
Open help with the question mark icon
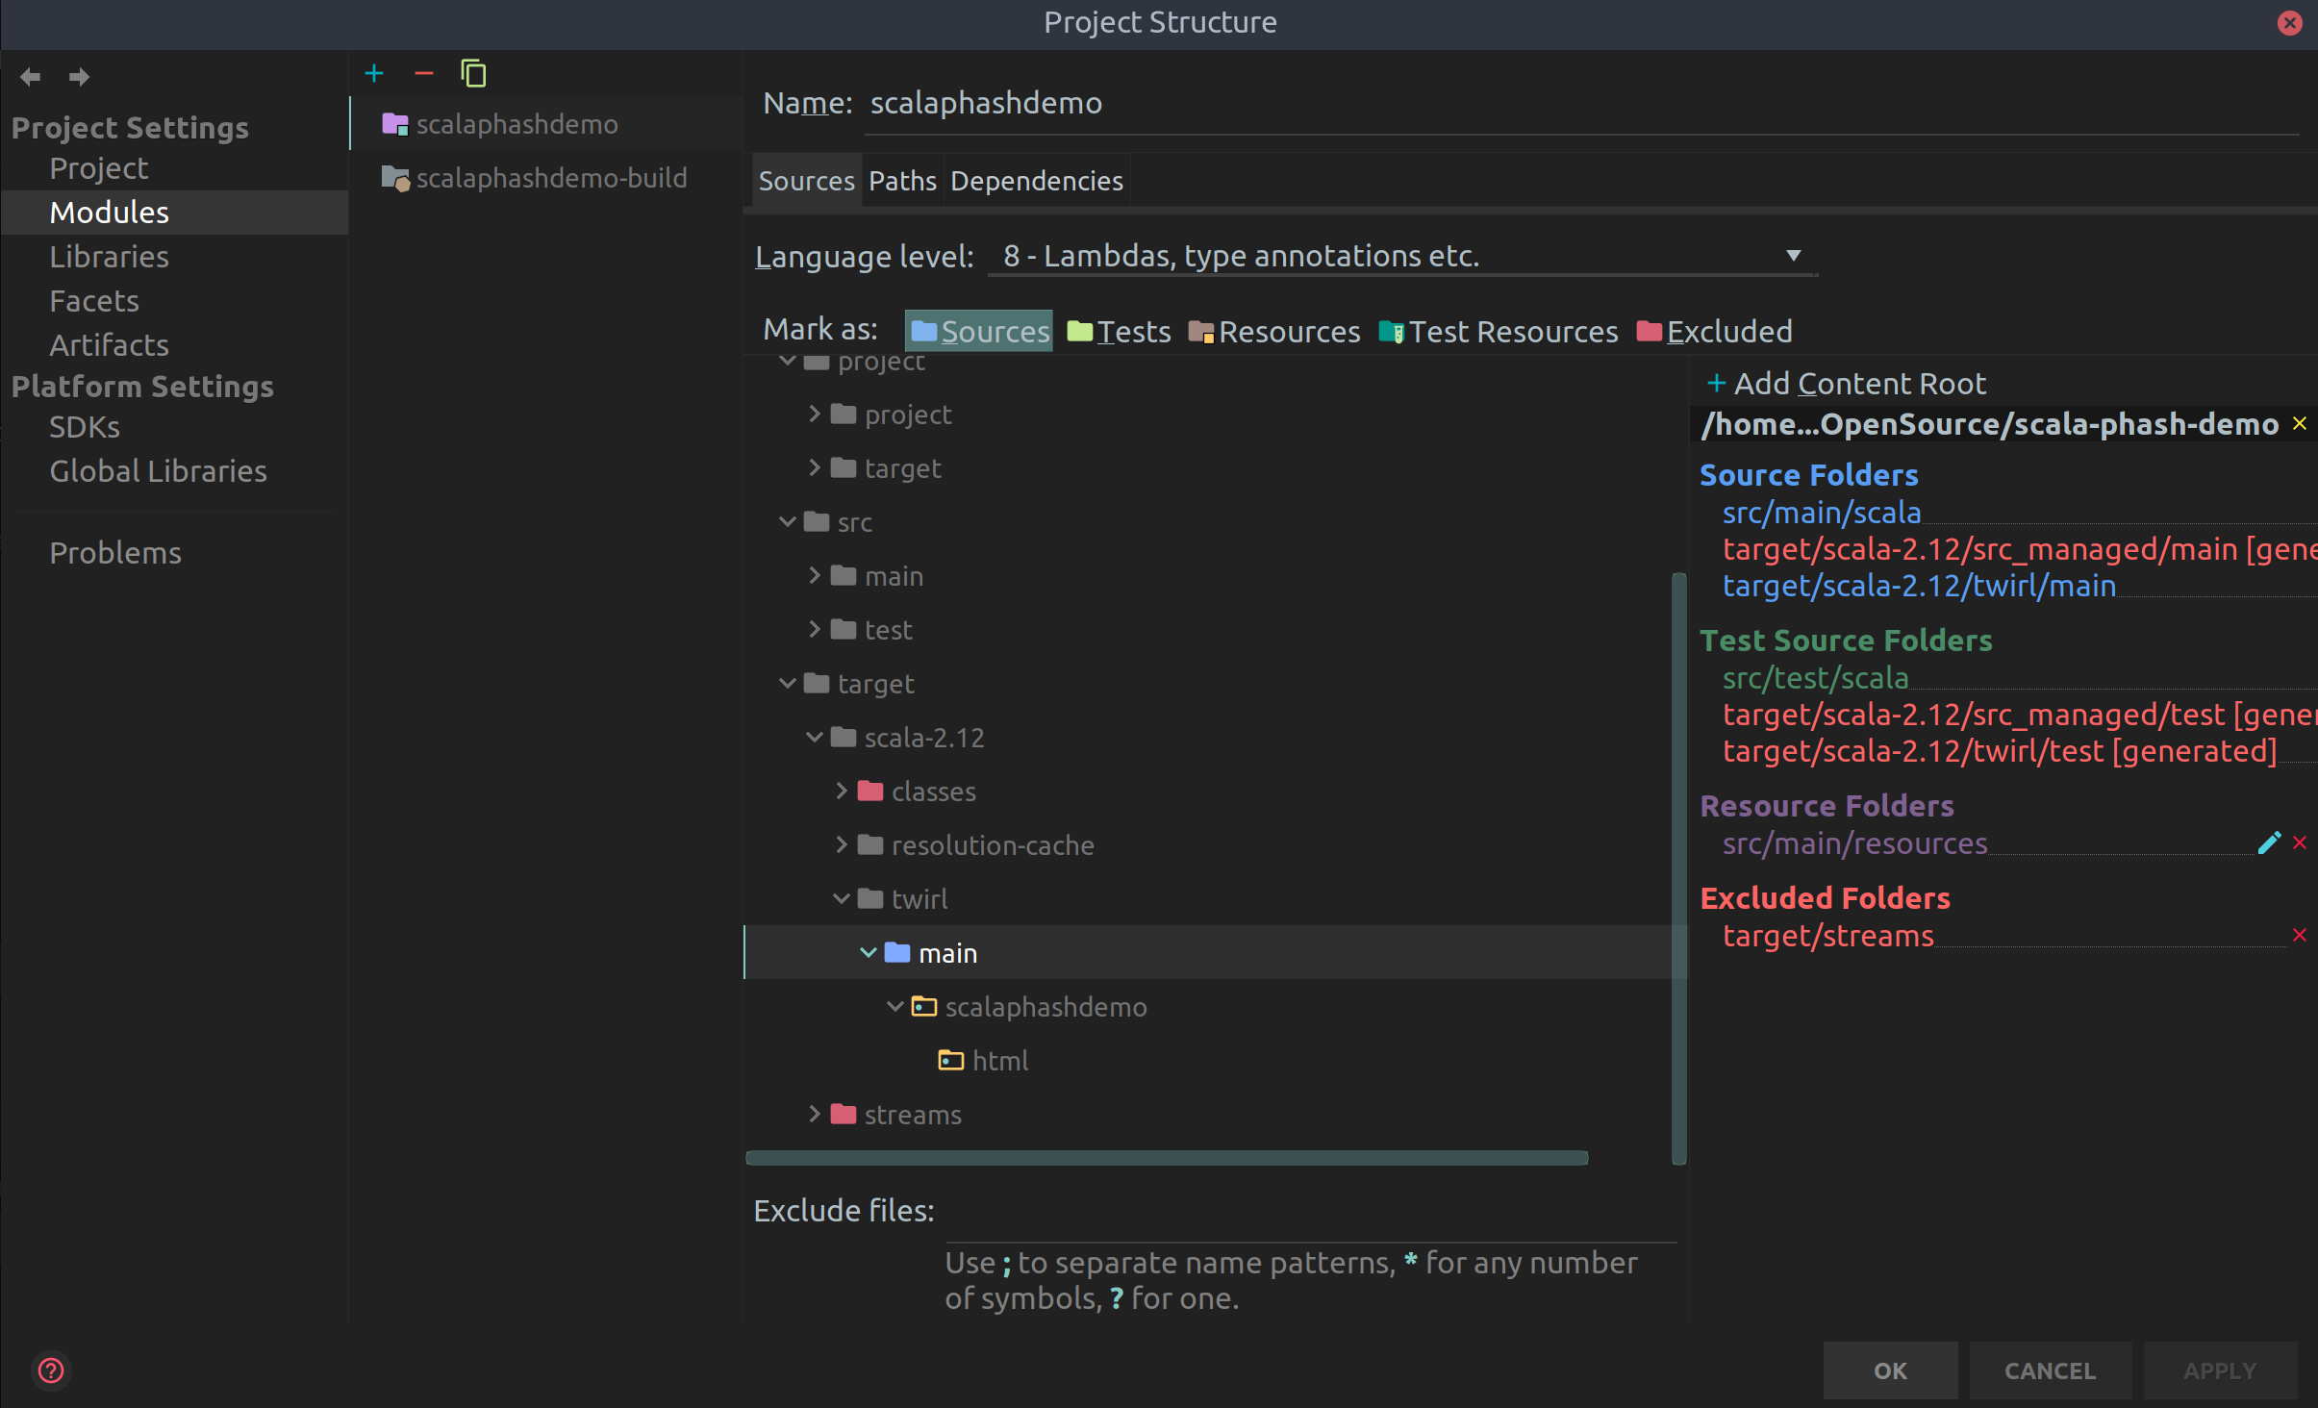tap(51, 1370)
